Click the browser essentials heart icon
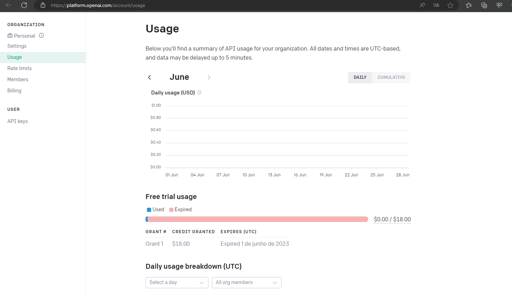Screen dimensions: 512x298 coord(499,5)
